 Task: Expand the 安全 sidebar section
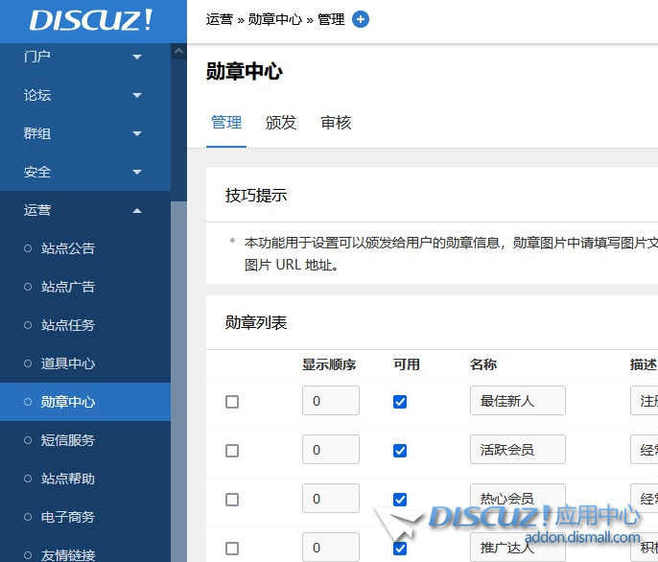tap(84, 172)
